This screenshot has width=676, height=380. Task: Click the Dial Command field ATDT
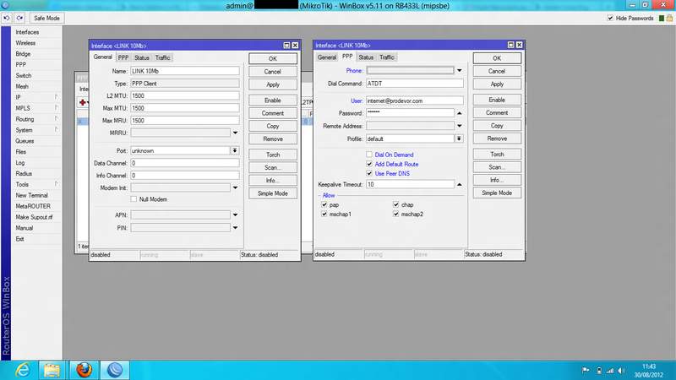click(415, 84)
